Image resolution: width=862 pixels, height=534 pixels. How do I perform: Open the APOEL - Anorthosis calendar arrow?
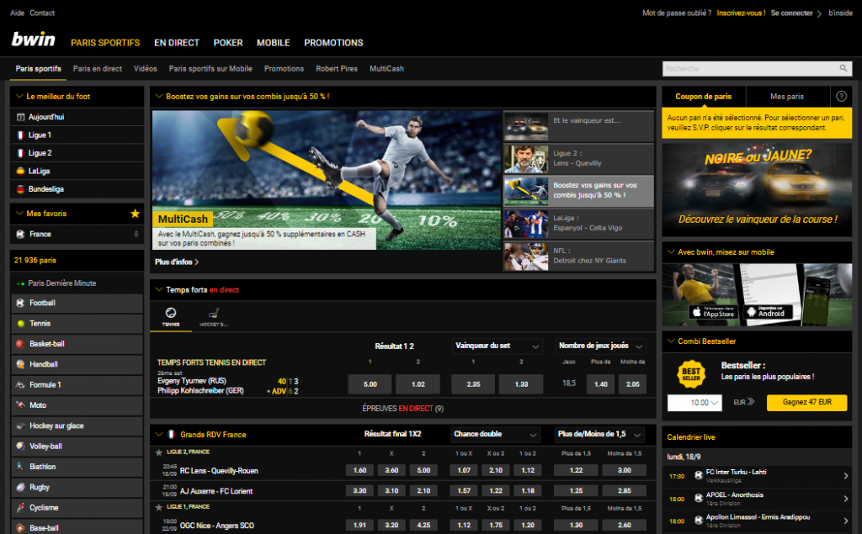[x=845, y=499]
